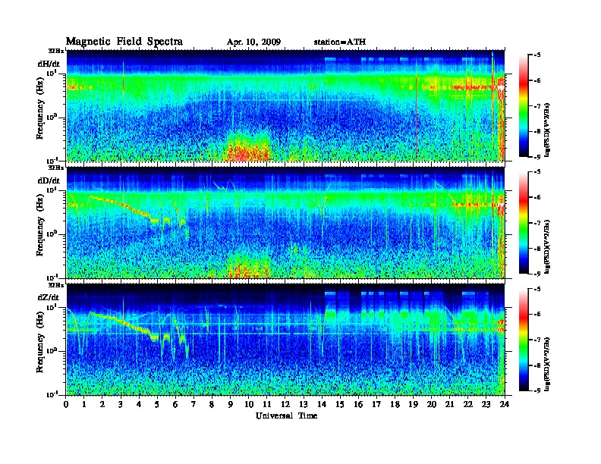This screenshot has height=464, width=601.
Task: Click the "station=ATH" label
Action: point(340,42)
